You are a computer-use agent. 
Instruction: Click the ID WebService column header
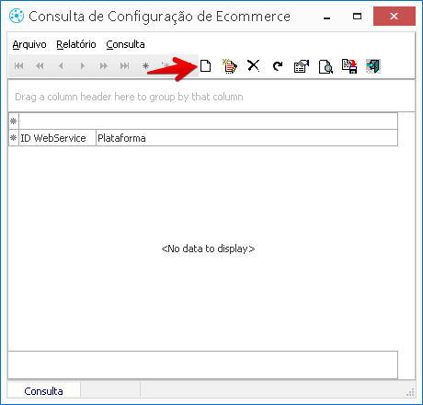pos(58,138)
